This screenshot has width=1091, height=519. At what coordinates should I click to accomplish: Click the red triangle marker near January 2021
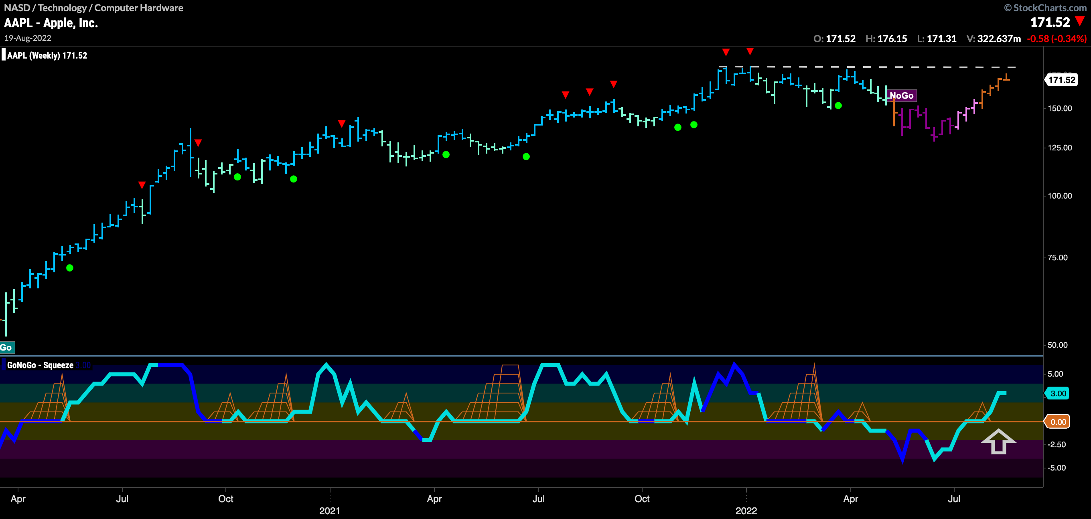tap(342, 124)
